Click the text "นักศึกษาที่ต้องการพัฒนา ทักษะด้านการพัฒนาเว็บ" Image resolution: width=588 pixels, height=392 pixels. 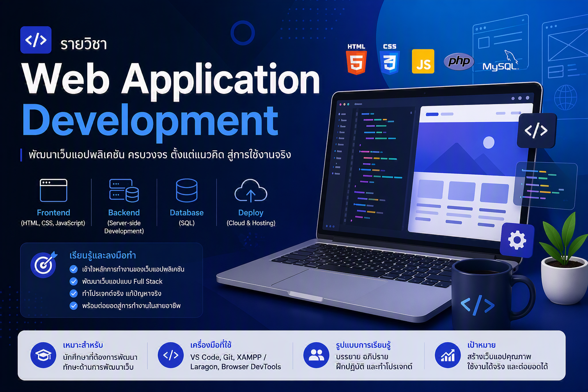[100, 362]
